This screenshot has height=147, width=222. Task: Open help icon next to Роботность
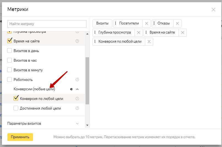tap(77, 80)
